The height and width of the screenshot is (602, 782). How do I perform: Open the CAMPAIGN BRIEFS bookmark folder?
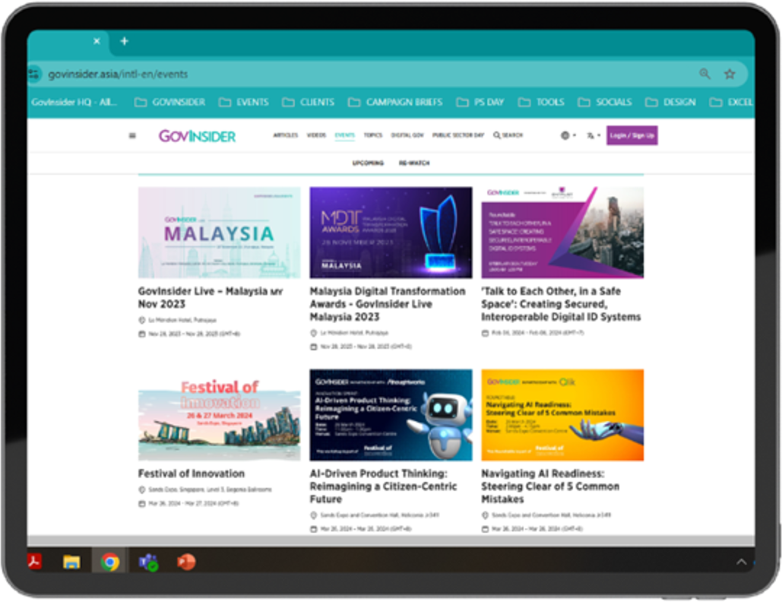[397, 102]
